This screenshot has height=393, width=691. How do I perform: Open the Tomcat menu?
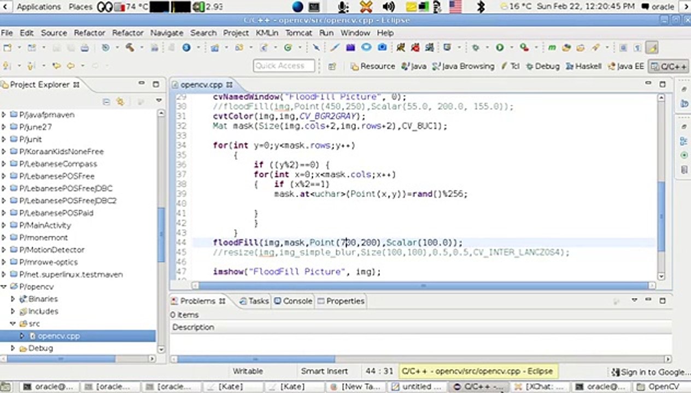point(299,33)
